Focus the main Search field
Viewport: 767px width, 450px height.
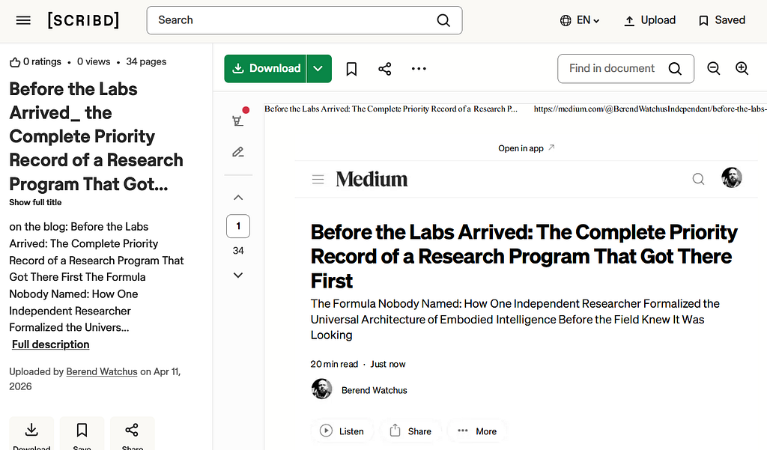click(x=304, y=20)
